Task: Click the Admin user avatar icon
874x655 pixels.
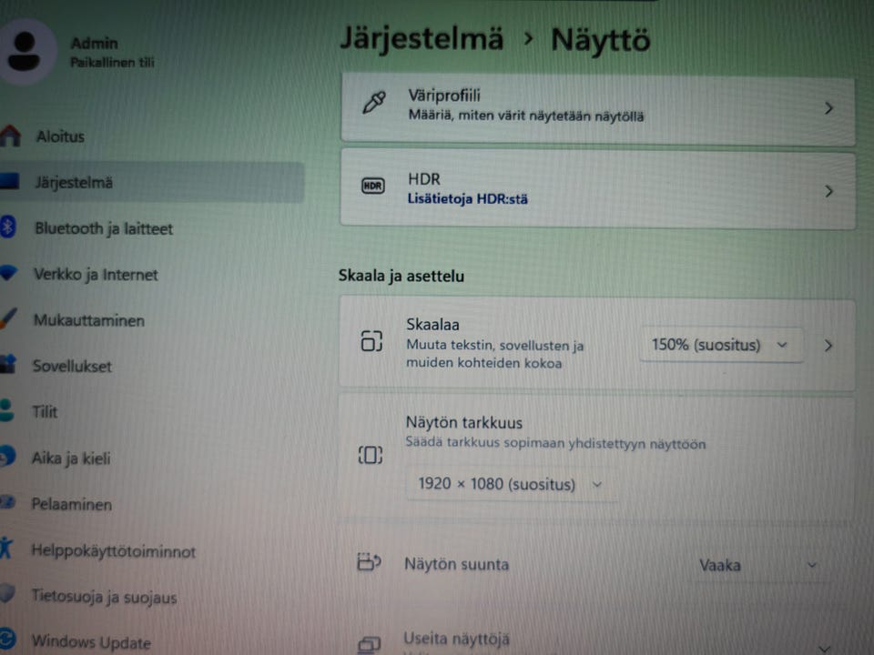Action: tap(25, 51)
